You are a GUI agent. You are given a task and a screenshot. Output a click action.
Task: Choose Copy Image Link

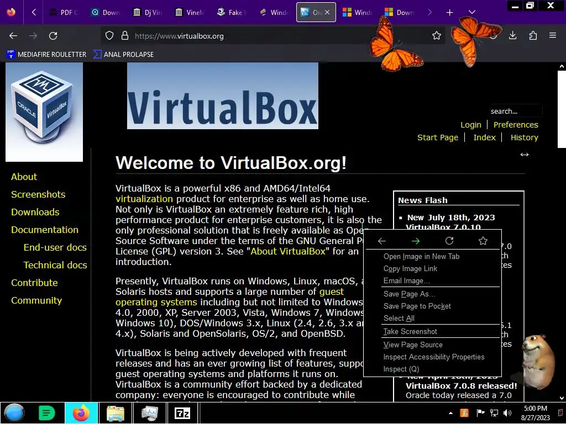[432, 269]
